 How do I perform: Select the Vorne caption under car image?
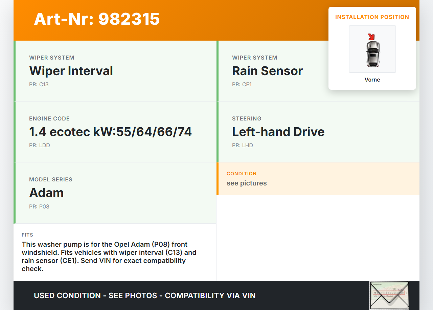[x=372, y=80]
